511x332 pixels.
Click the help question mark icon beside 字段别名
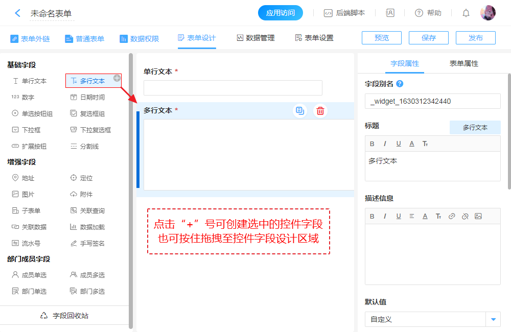click(x=400, y=84)
